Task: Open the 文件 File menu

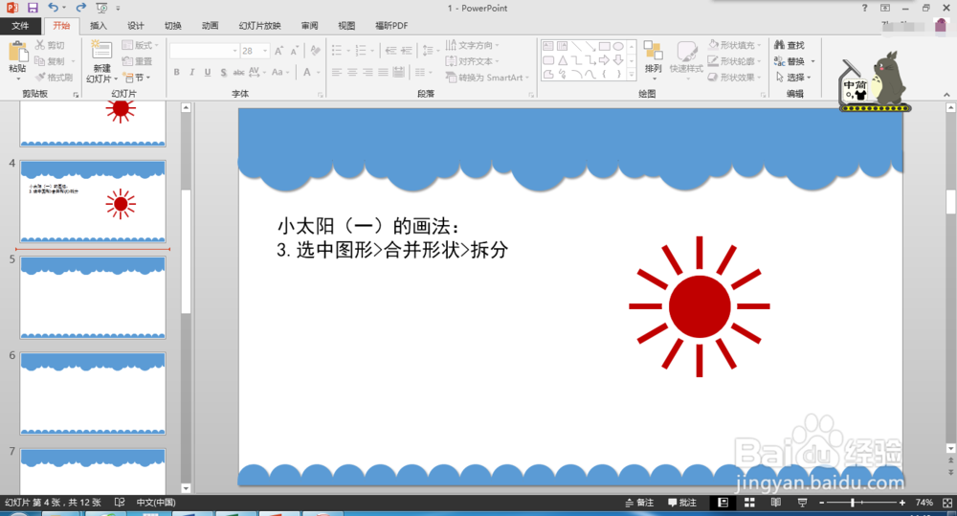Action: click(x=20, y=26)
